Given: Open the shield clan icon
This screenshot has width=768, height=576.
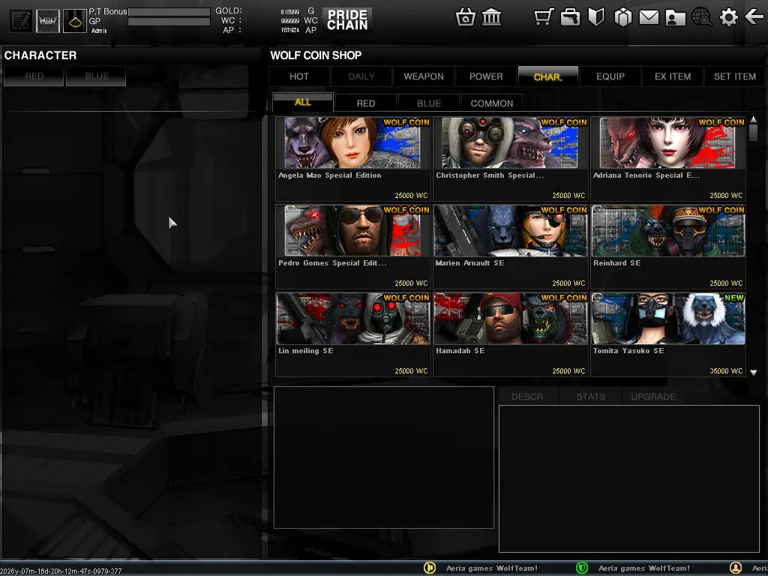Looking at the screenshot, I should 596,17.
